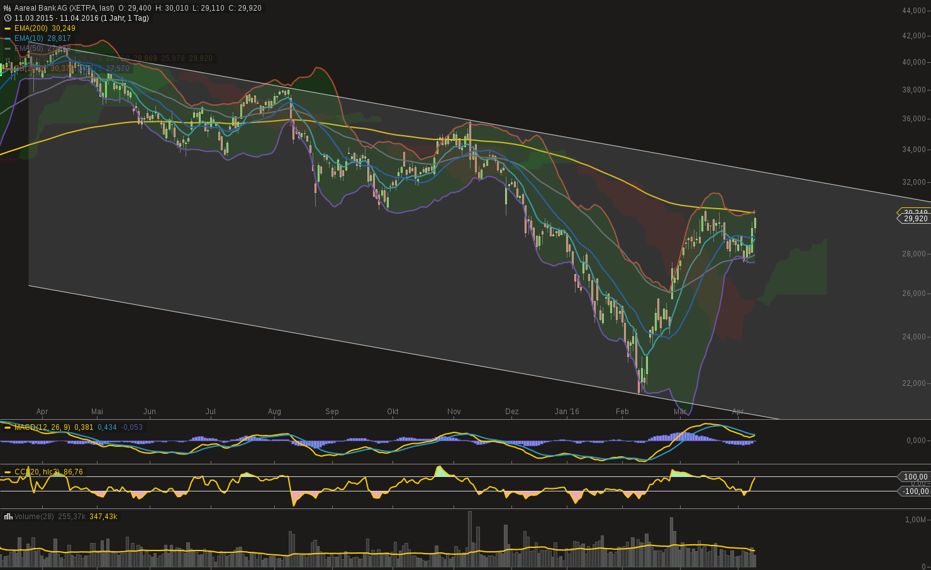Screen dimensions: 931x570
Task: Click the Jan '16 label on the time axis
Action: pyautogui.click(x=567, y=412)
